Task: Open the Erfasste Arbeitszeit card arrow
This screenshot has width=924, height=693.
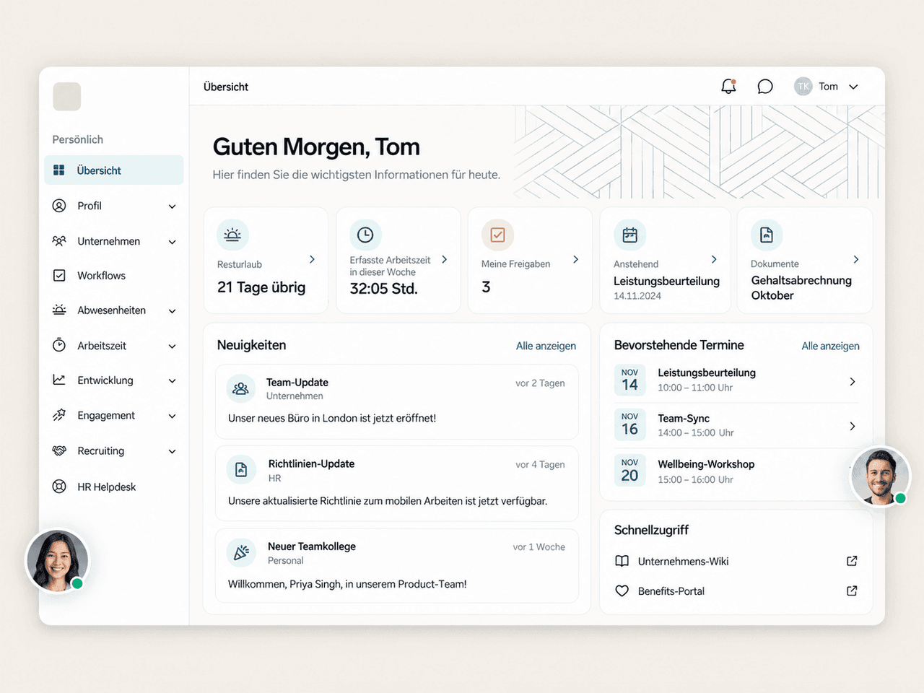Action: pos(444,259)
